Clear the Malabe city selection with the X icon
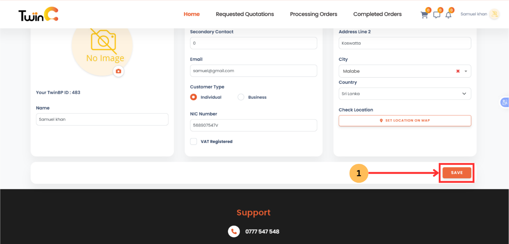The image size is (509, 244). (x=458, y=71)
